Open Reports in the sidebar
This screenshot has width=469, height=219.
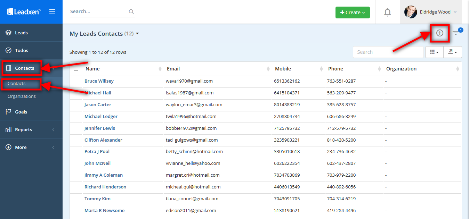31,129
